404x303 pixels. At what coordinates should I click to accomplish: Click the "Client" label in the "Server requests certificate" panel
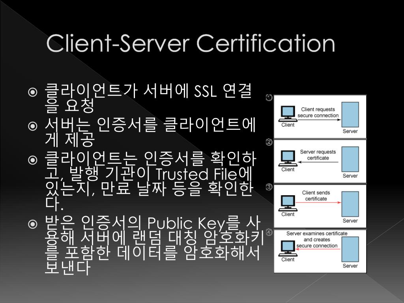pyautogui.click(x=288, y=169)
